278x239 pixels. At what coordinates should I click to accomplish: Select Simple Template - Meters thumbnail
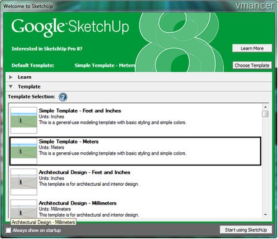click(x=23, y=151)
